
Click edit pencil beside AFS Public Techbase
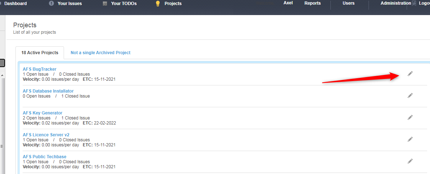(410, 161)
